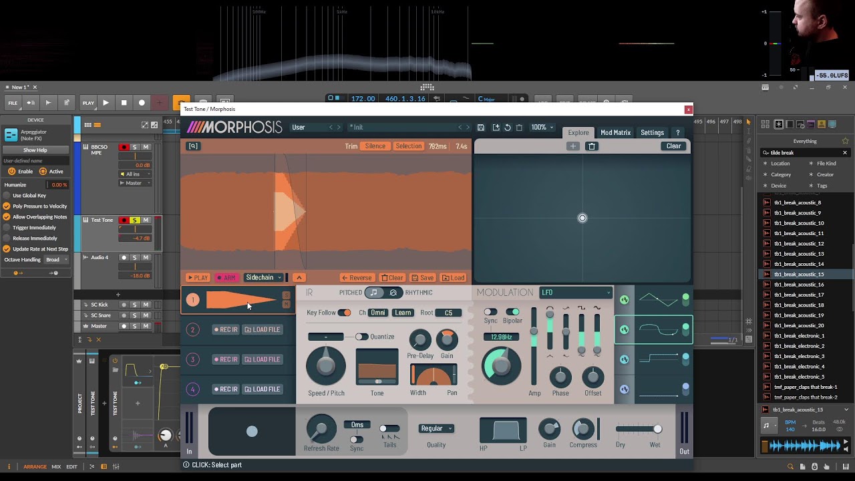Click the next preset arrow beside Init
Viewport: 855px width, 481px height.
point(468,127)
